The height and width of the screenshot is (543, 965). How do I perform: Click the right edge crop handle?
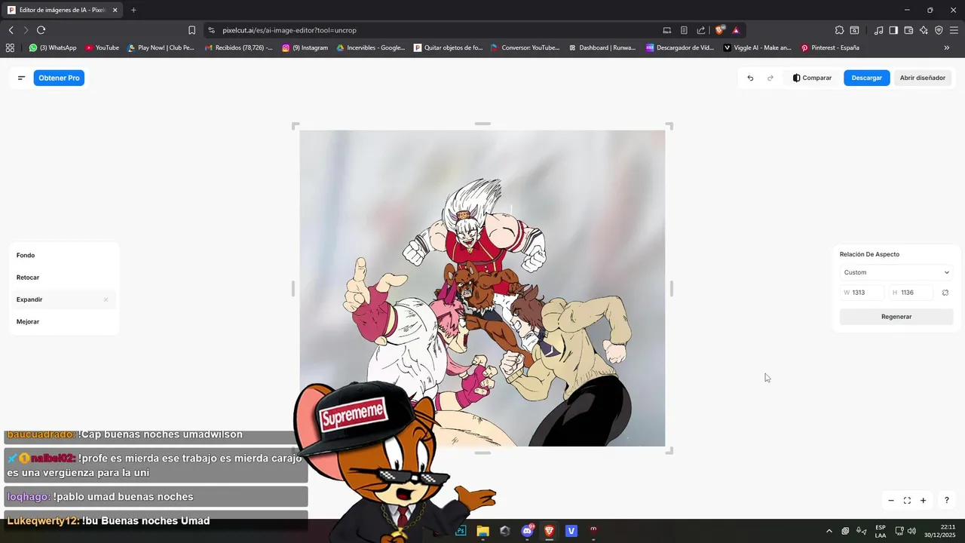click(671, 288)
